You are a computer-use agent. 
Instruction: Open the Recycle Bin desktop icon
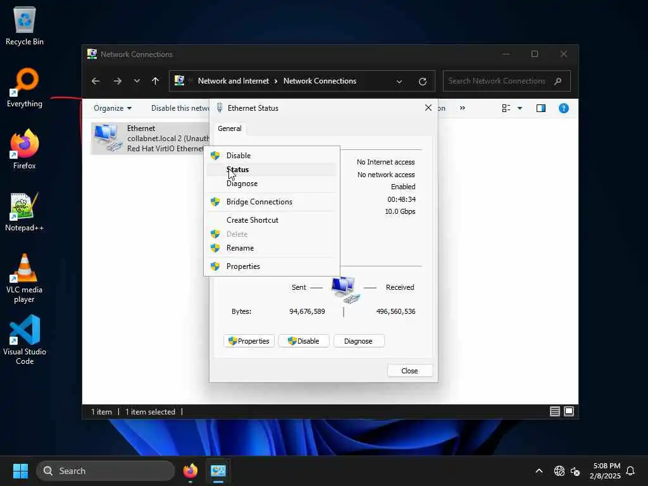point(25,26)
